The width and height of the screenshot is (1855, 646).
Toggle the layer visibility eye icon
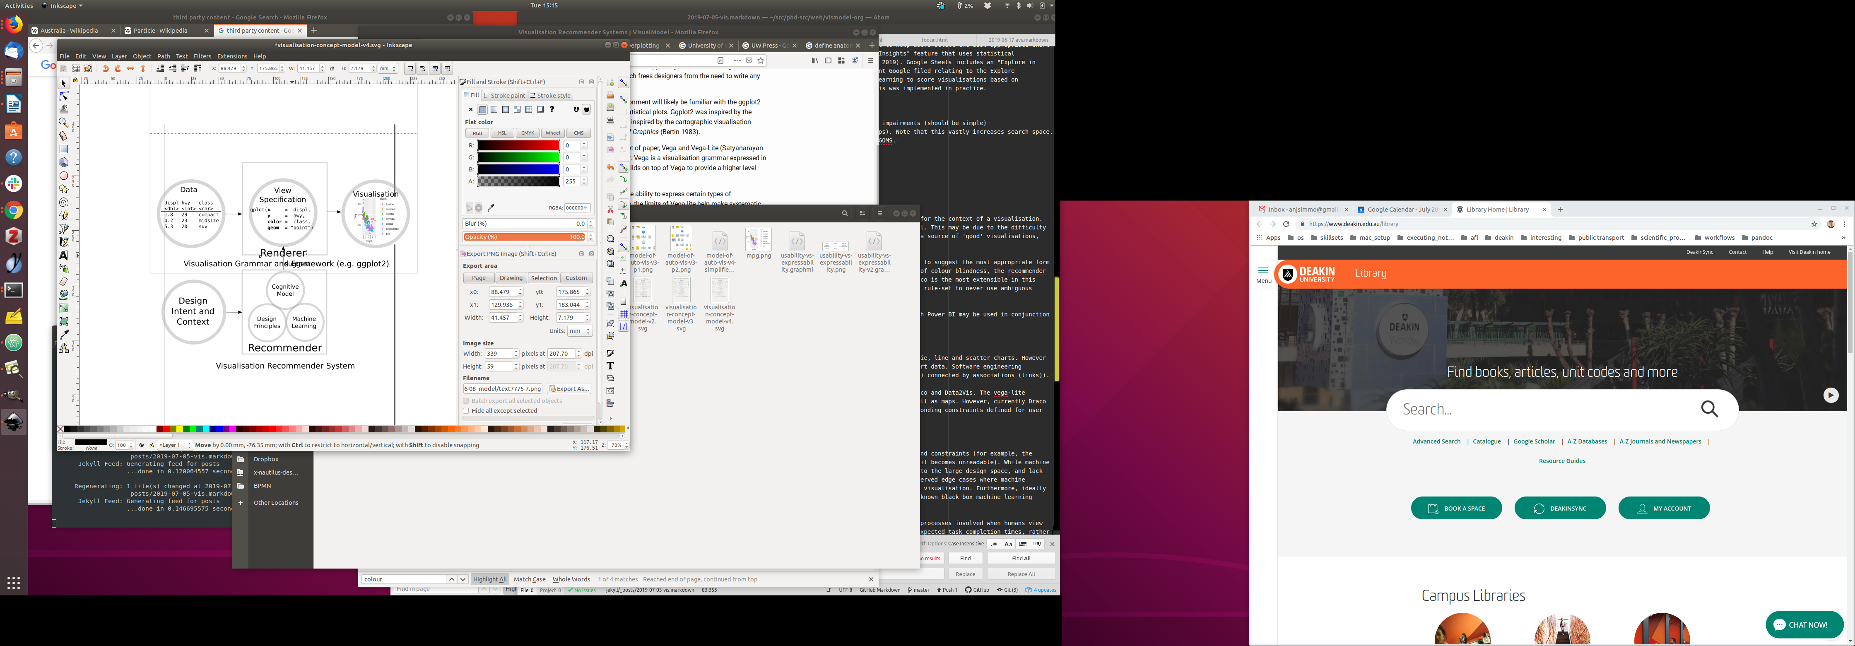pyautogui.click(x=141, y=445)
